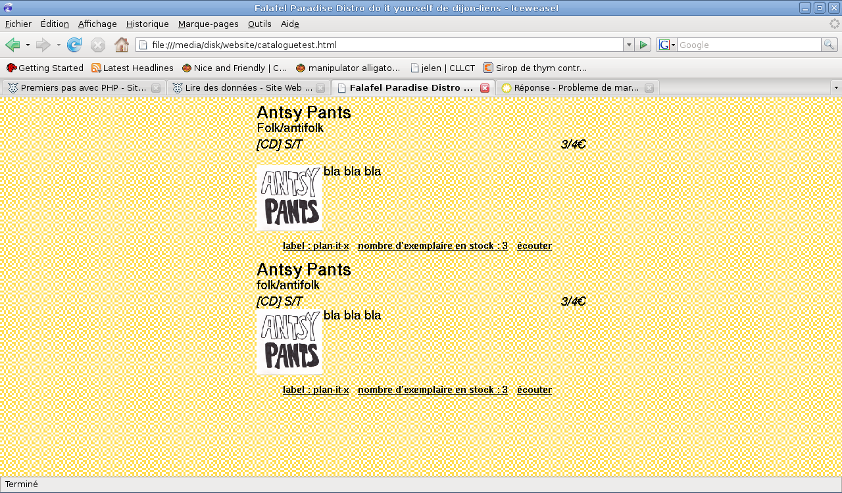Click the second '3/4€' price
The height and width of the screenshot is (493, 842).
click(x=573, y=302)
